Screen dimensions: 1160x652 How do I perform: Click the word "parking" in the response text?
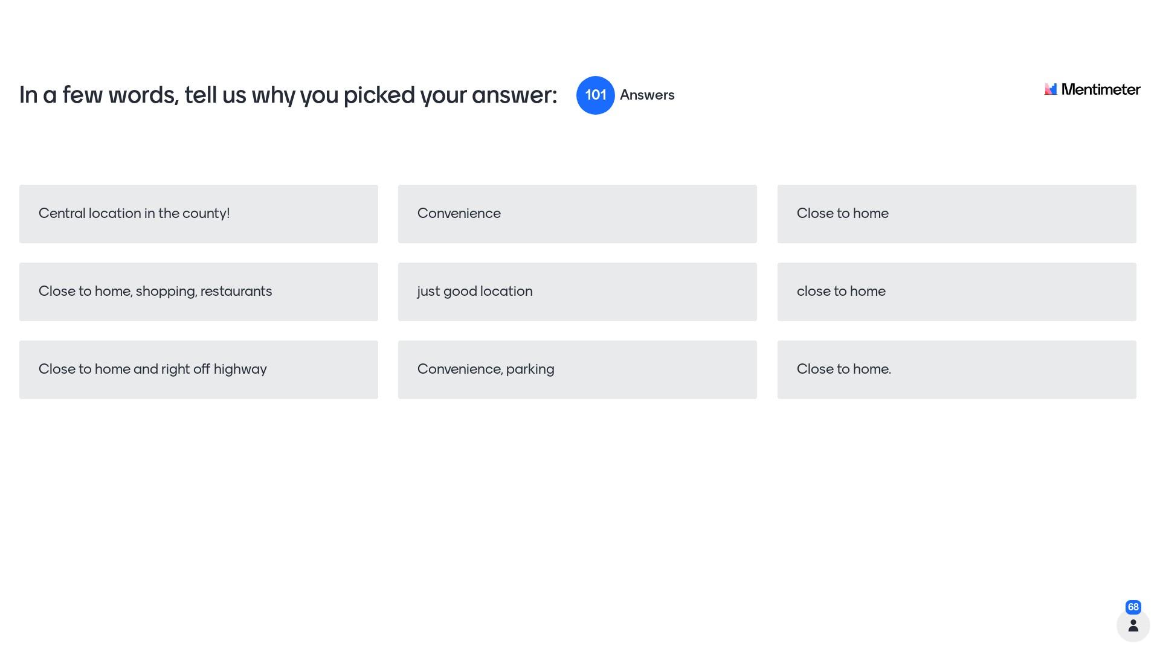530,369
